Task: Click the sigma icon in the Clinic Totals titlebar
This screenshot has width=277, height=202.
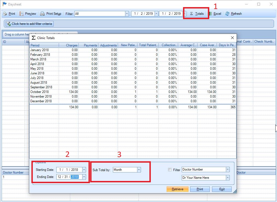Action: click(34, 38)
